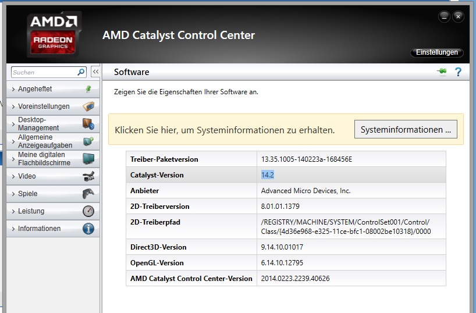Click the highlighted 14.2 Catalyst version value
This screenshot has width=476, height=313.
268,175
